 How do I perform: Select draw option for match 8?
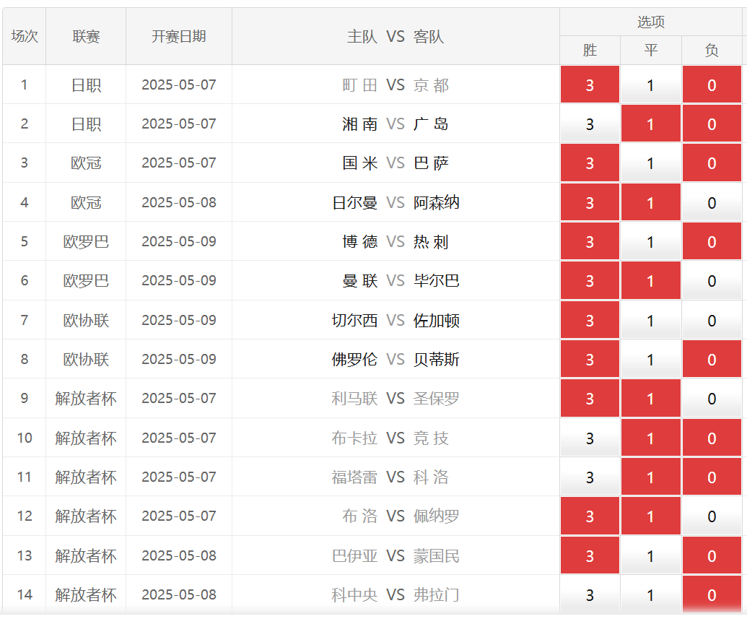pos(650,360)
